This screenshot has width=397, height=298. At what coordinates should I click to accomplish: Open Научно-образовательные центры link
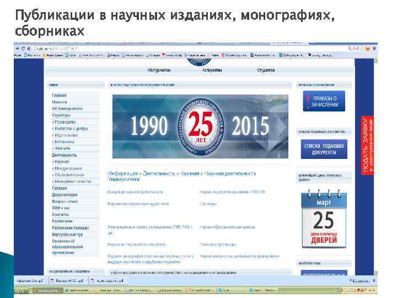tap(227, 227)
